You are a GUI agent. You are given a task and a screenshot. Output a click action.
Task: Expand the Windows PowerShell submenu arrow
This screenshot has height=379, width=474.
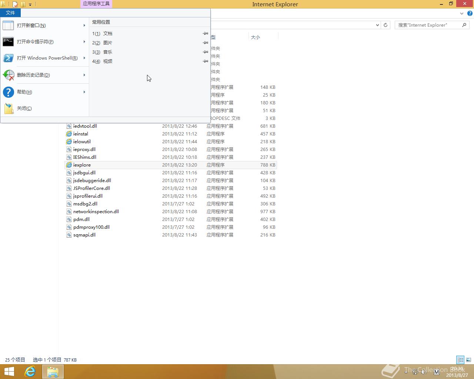tap(84, 58)
